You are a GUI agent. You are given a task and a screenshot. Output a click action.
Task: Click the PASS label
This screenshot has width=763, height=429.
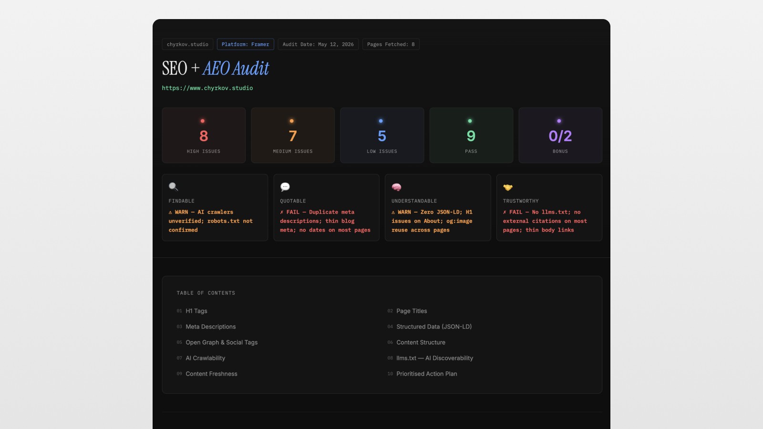471,152
